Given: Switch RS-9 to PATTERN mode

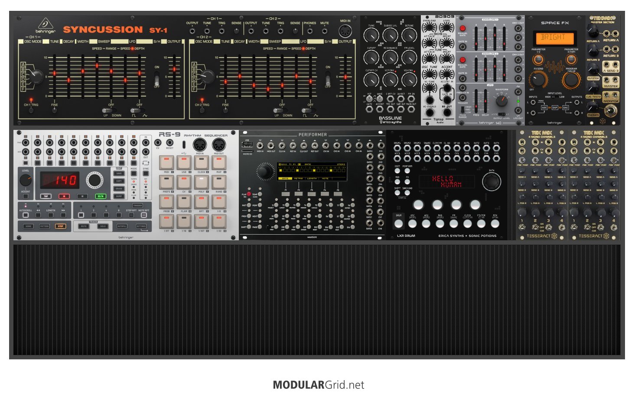Looking at the screenshot, I should point(44,226).
